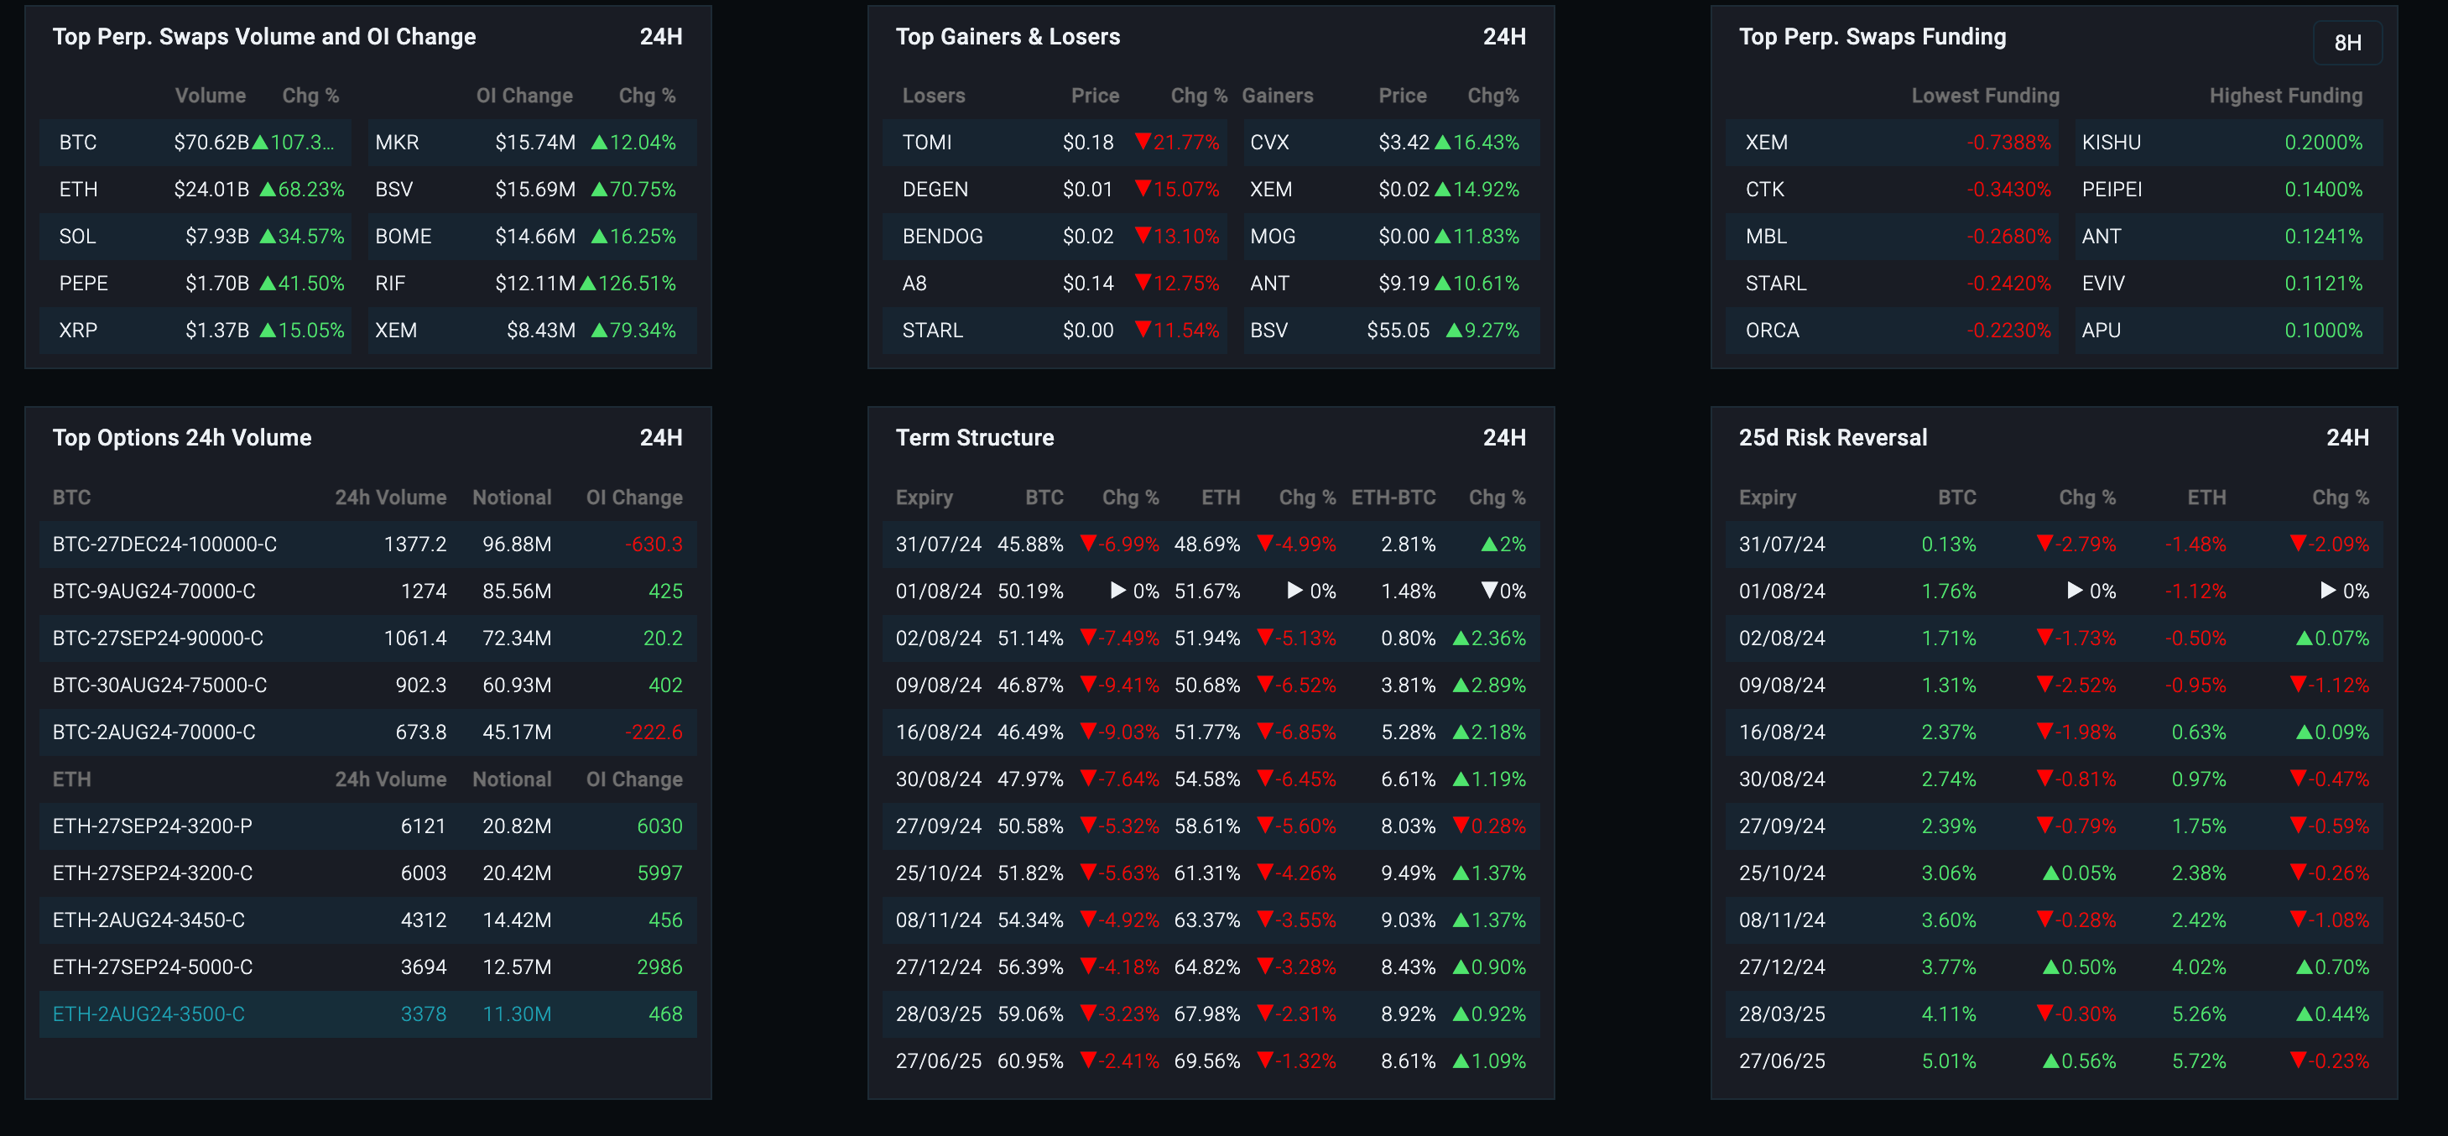Open the 8H funding interval selector

click(2347, 42)
